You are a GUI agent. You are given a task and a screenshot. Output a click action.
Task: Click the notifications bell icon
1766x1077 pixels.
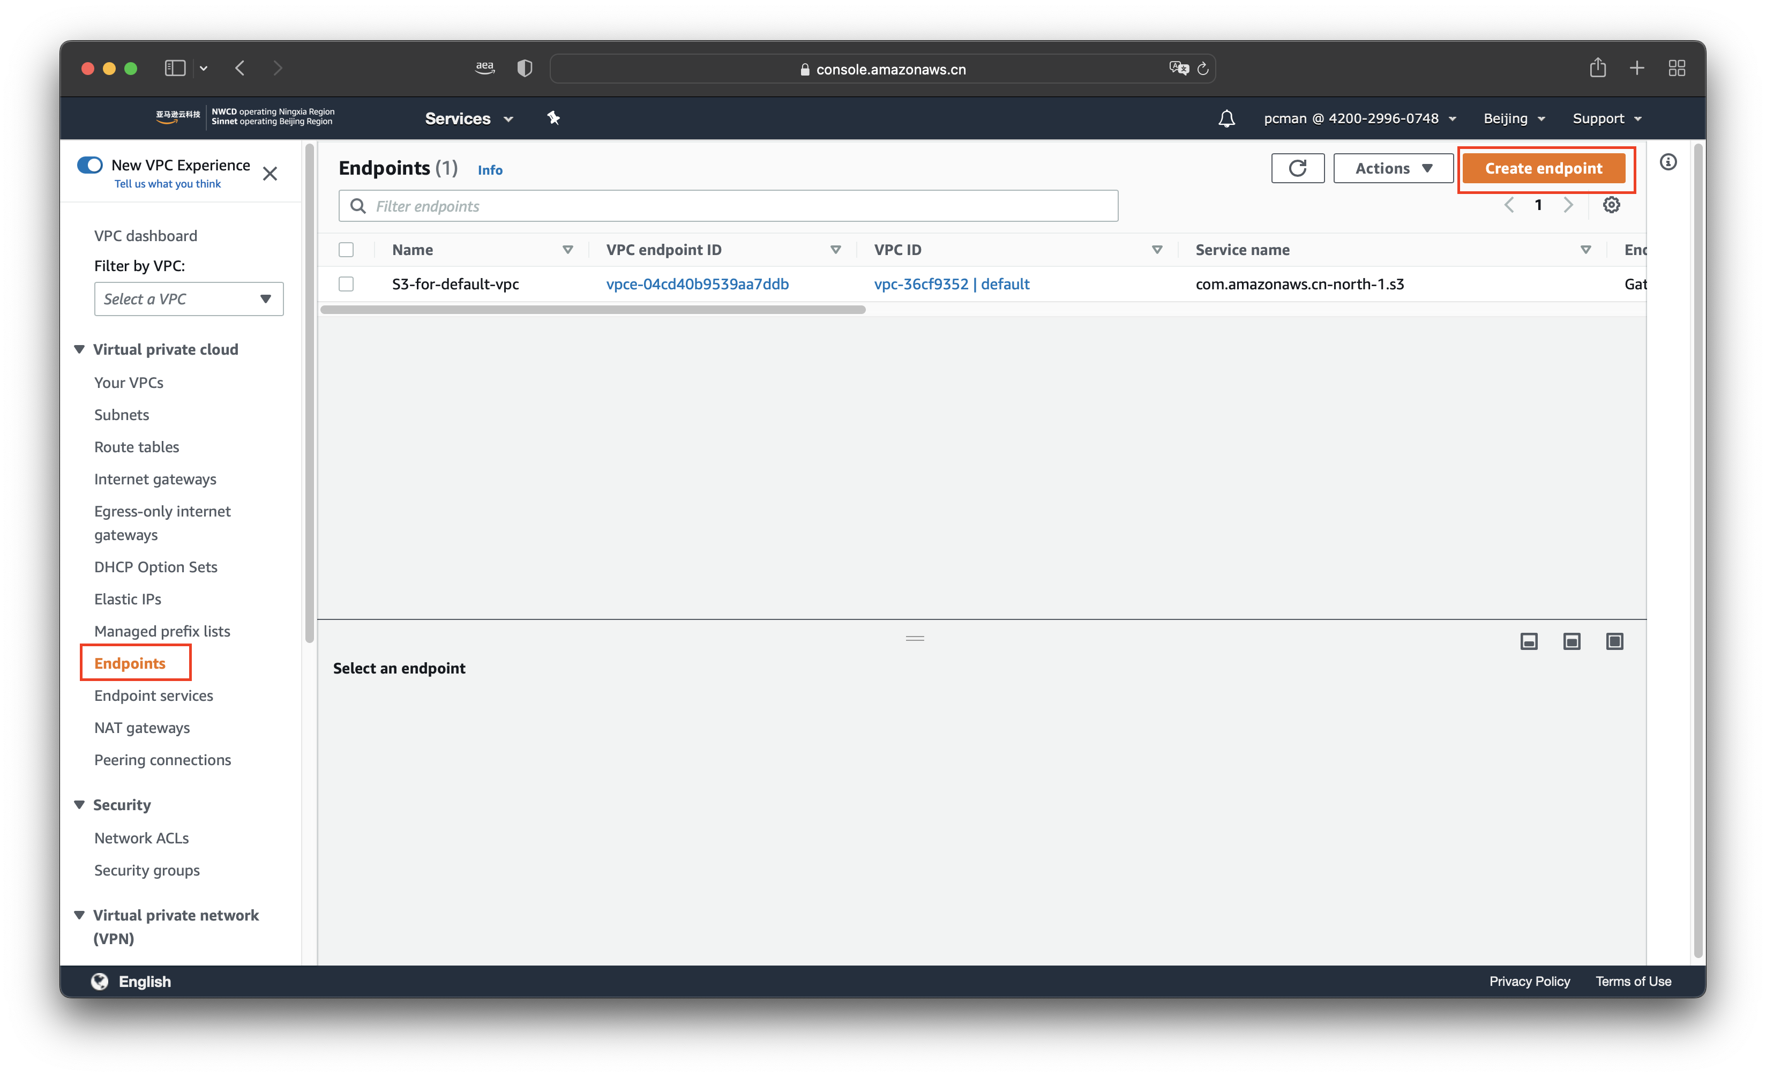point(1226,118)
